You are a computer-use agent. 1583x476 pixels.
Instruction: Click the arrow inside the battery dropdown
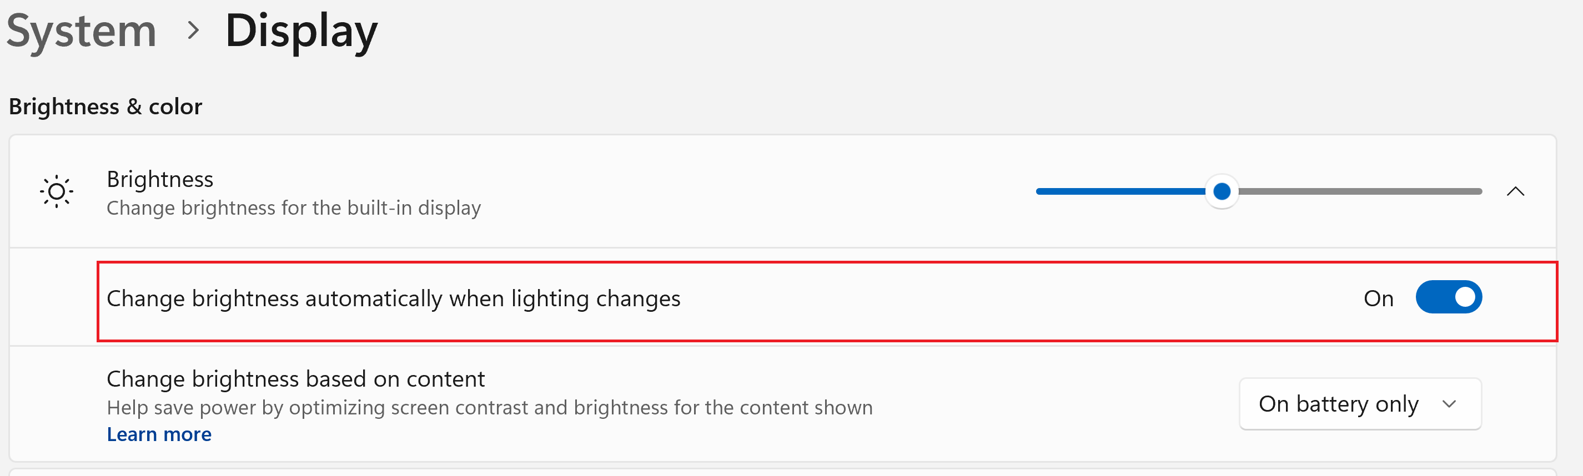point(1449,404)
